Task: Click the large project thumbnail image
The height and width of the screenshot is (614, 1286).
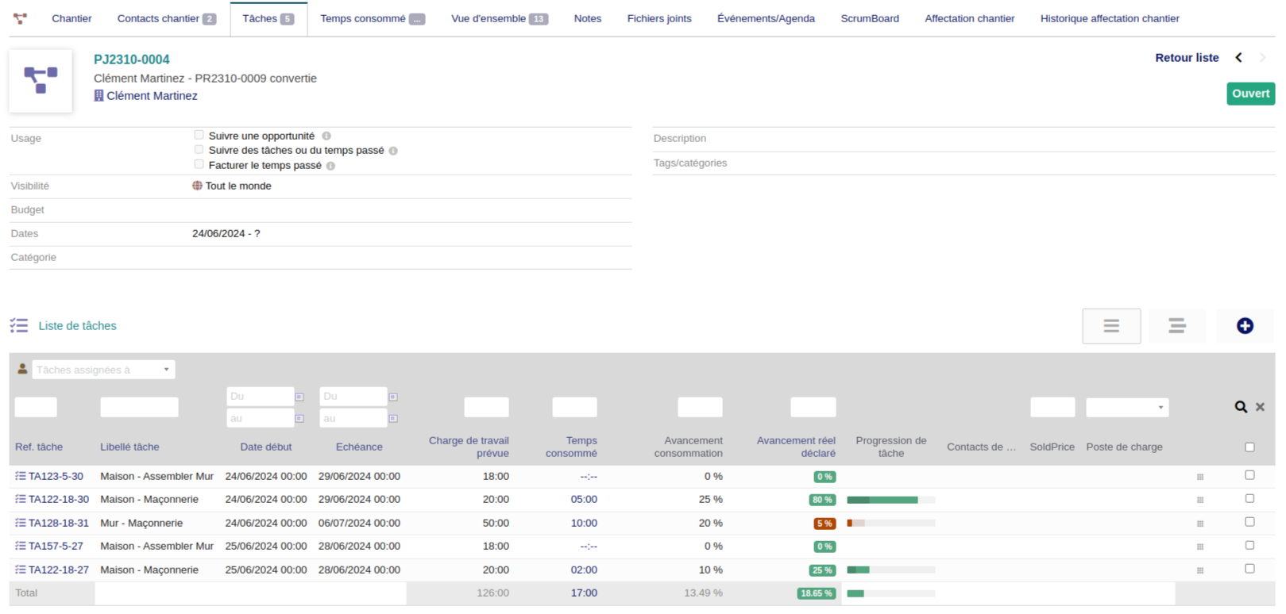Action: pyautogui.click(x=41, y=81)
